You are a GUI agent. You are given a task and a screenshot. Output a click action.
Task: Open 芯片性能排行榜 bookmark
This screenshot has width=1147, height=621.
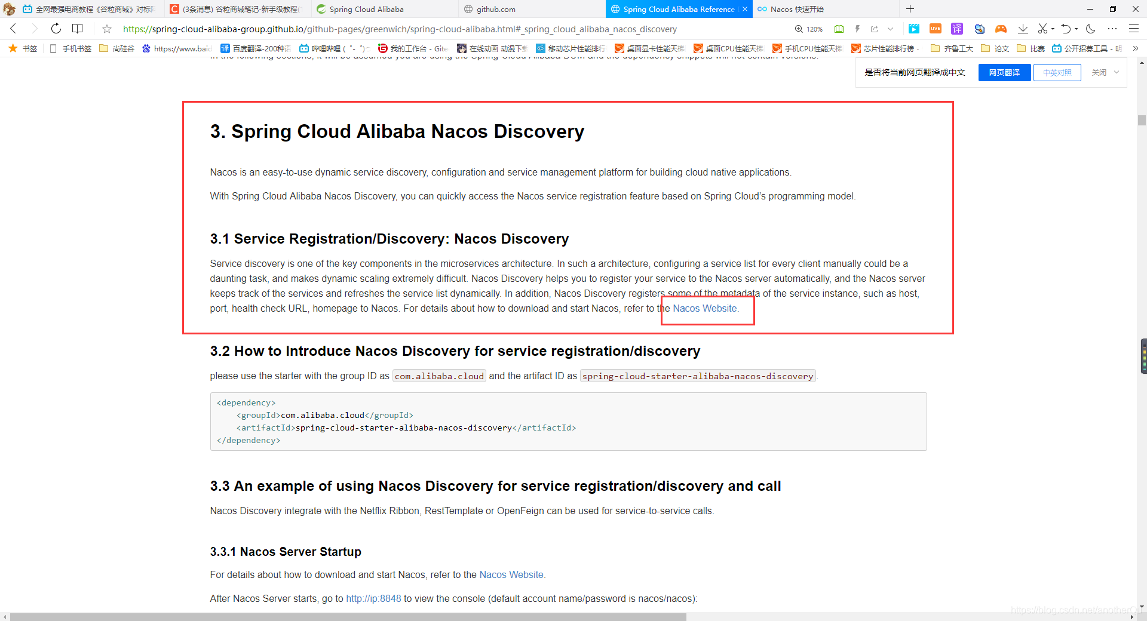(887, 48)
